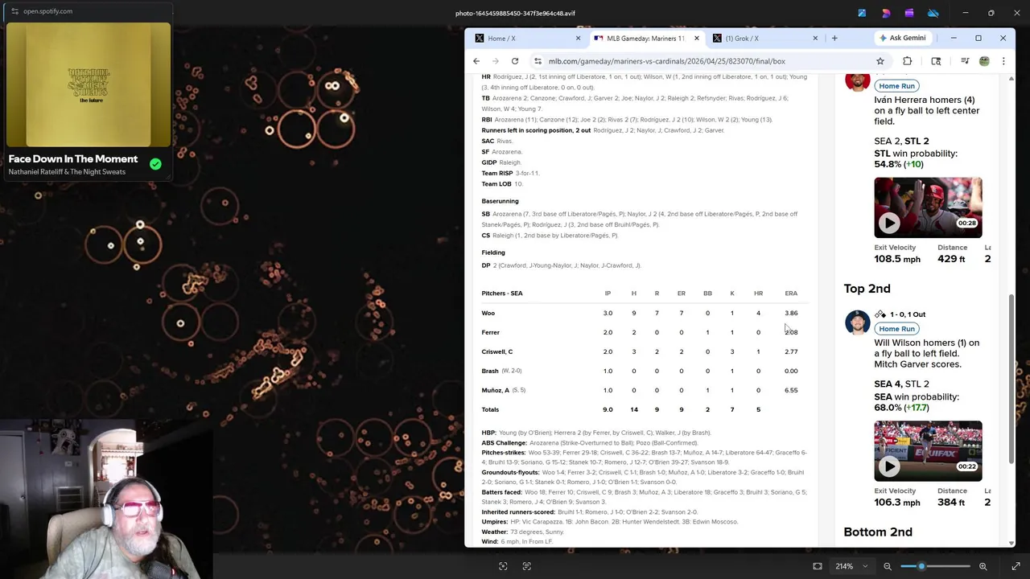
Task: Click the Pitchers - SEA table header
Action: [x=502, y=294]
